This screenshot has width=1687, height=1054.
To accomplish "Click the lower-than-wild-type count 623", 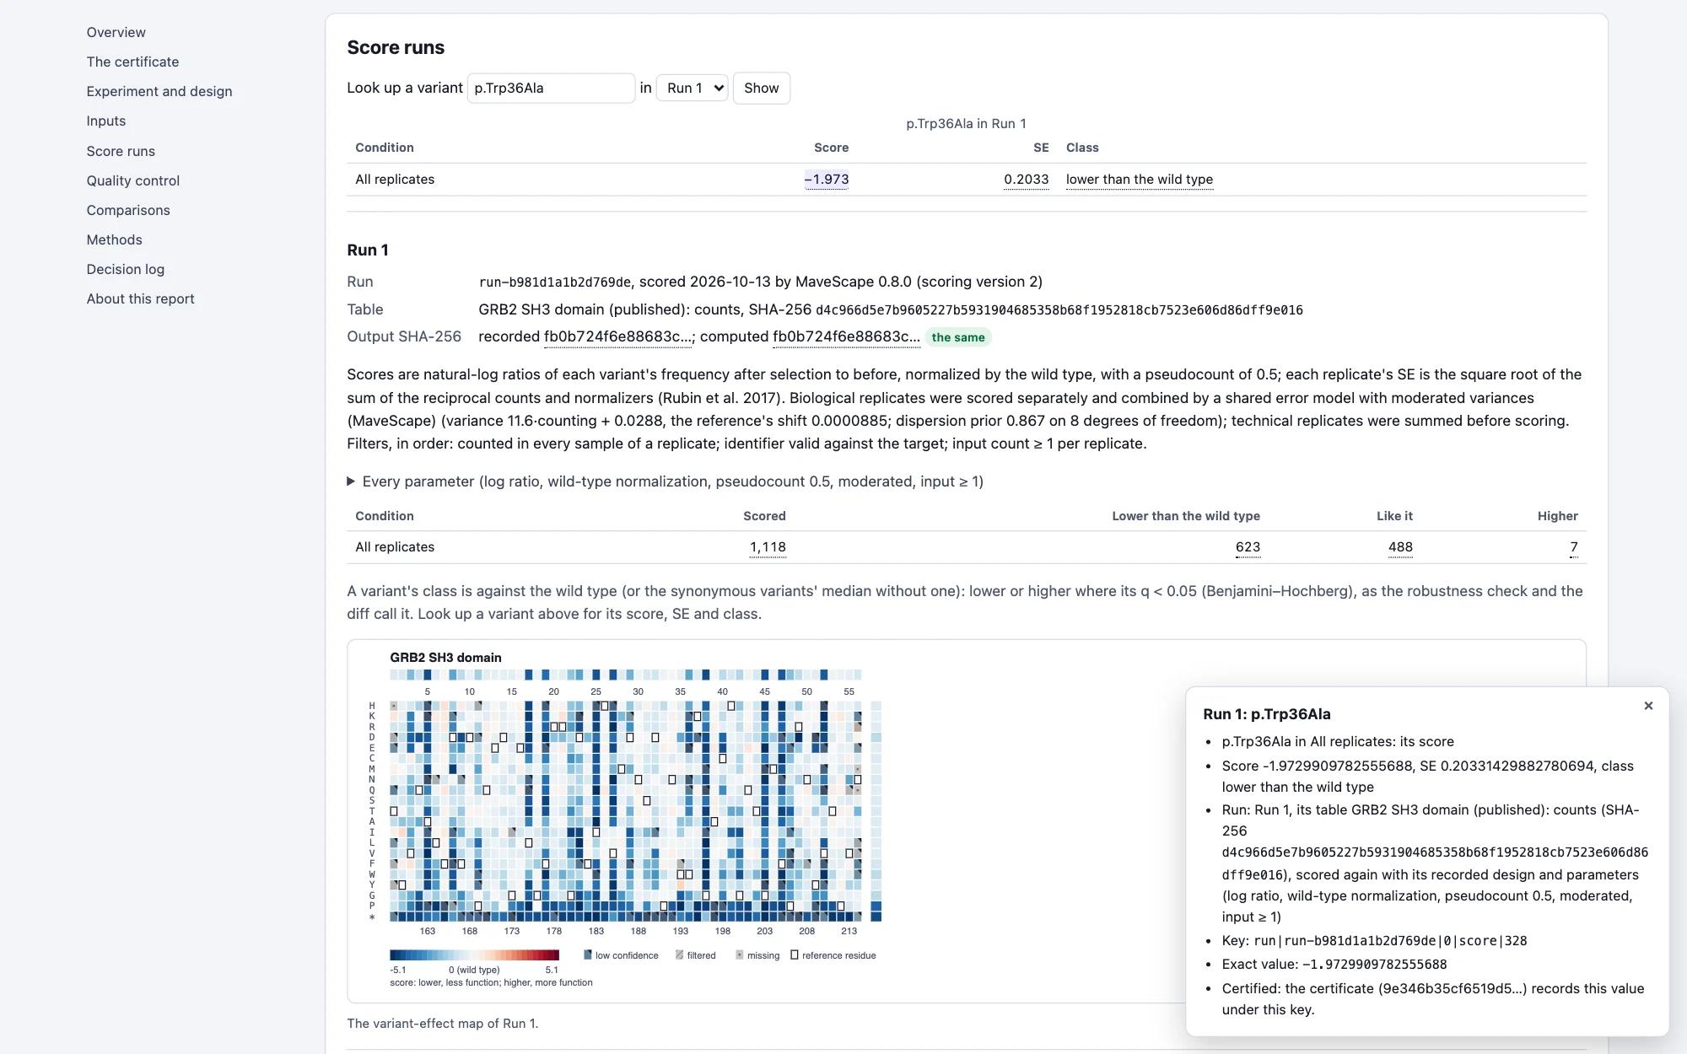I will 1248,547.
